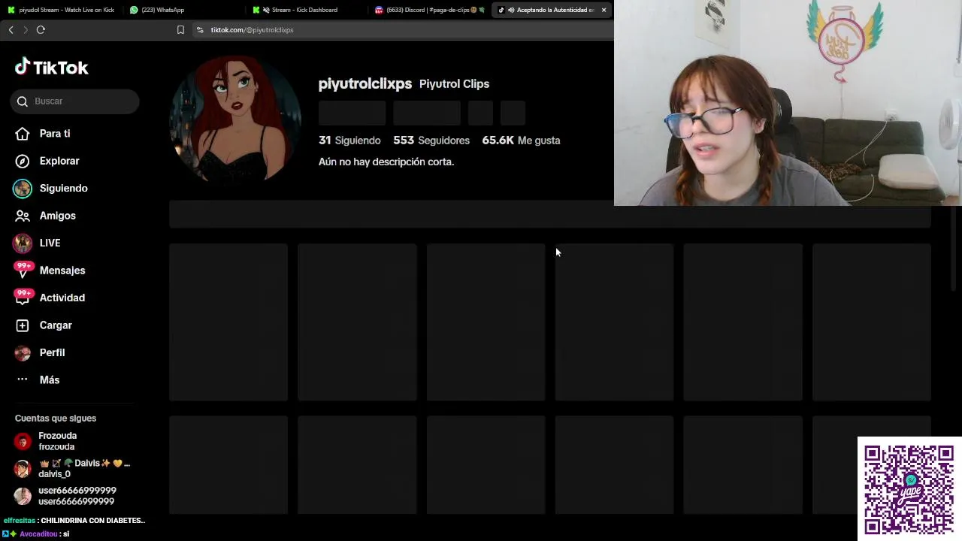962x541 pixels.
Task: Click the TikTok logo
Action: pyautogui.click(x=51, y=68)
